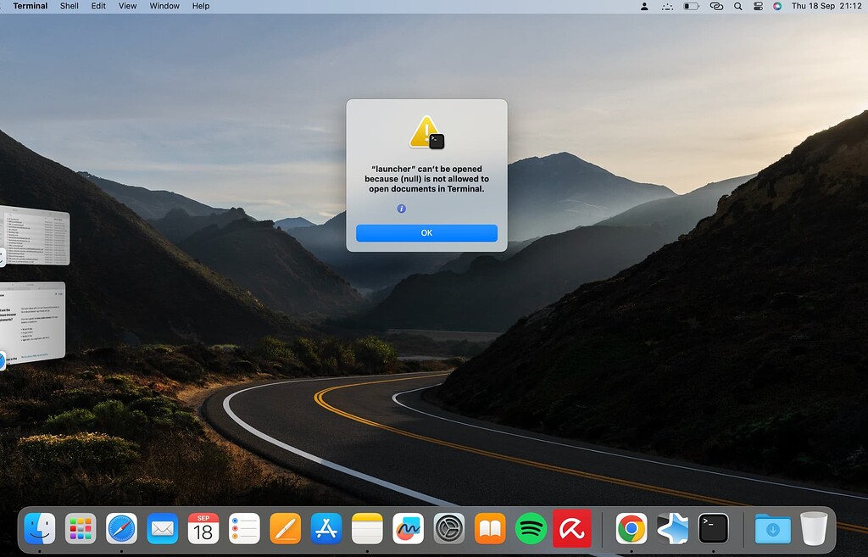Viewport: 868px width, 557px height.
Task: Launch Launchpad from the Dock
Action: coord(81,528)
